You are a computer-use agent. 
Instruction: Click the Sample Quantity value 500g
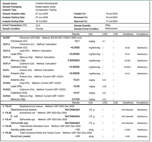click(108, 25)
